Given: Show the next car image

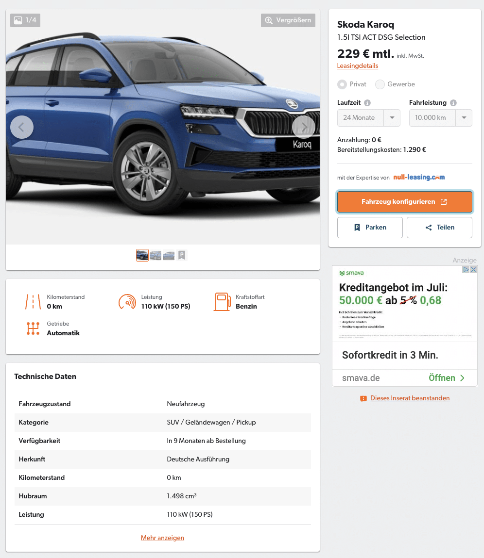Looking at the screenshot, I should click(304, 127).
